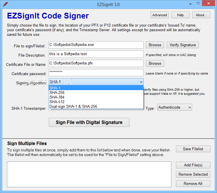The image size is (217, 193).
Task: Click Remove All button
Action: pyautogui.click(x=193, y=183)
